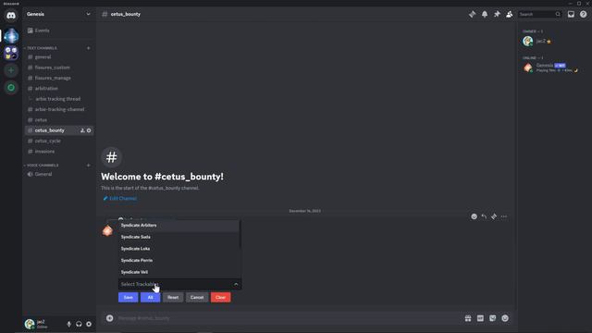Toggle headphones deafen
Screen dimensions: 592x333
[x=79, y=324]
